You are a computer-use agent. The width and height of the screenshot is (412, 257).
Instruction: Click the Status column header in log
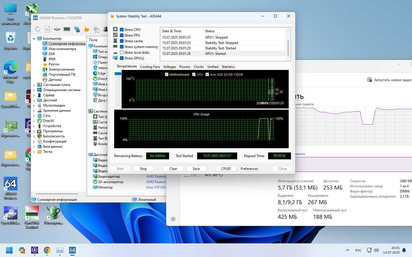(x=244, y=31)
